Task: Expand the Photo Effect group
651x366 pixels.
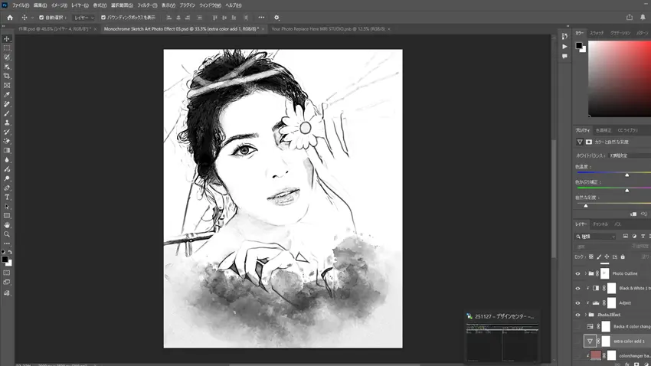Action: [x=585, y=315]
